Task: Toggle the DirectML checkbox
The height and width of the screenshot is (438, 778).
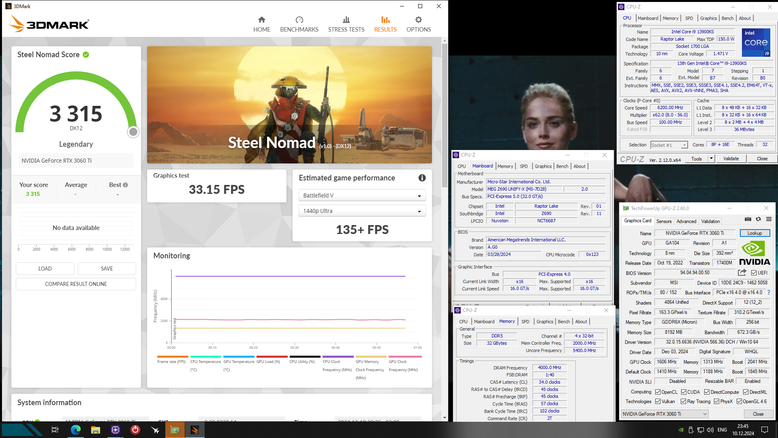Action: tap(746, 392)
